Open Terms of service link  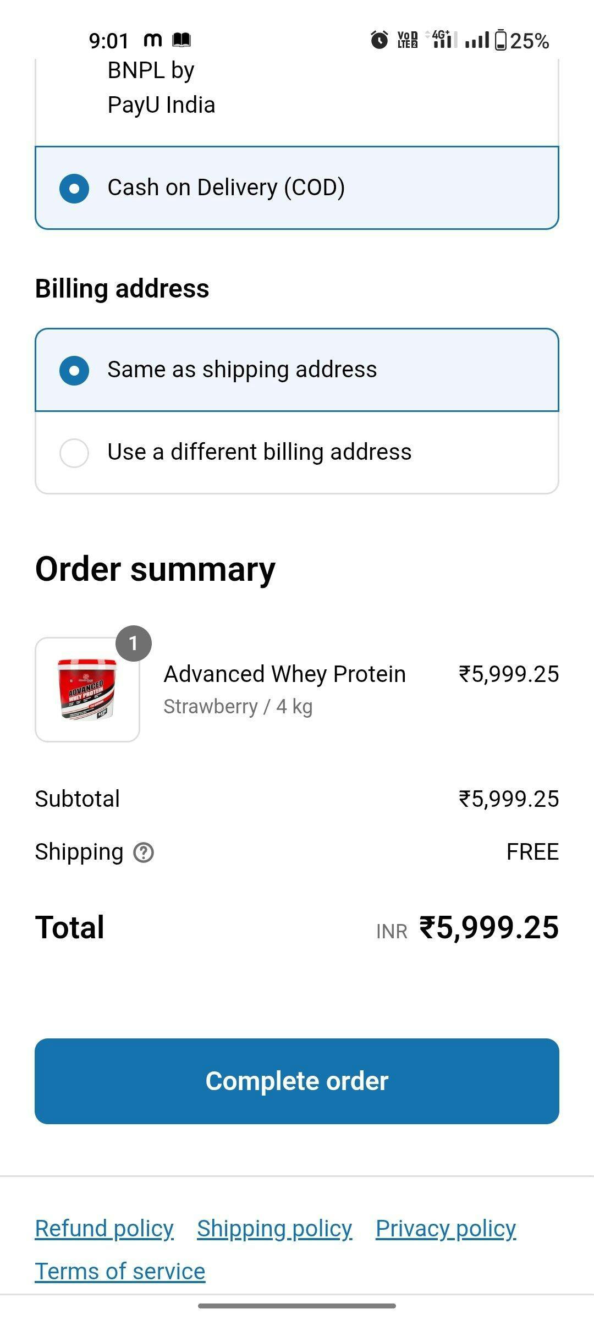tap(120, 1272)
